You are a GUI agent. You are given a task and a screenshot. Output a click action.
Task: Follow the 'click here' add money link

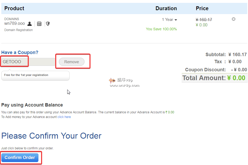tap(64, 117)
